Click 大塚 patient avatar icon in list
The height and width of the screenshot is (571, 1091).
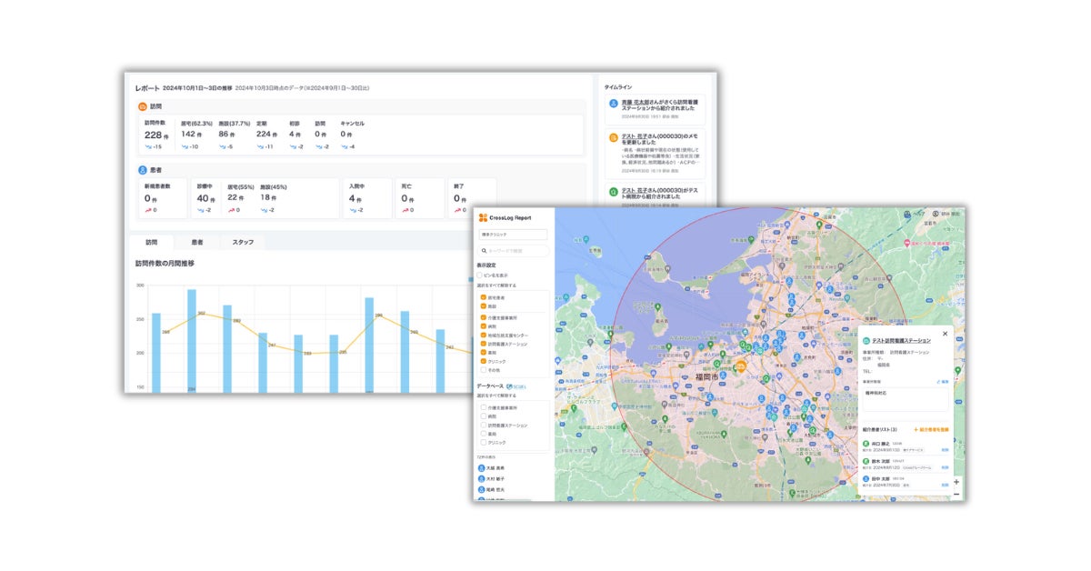click(x=482, y=467)
